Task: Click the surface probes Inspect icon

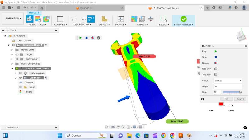Action: 134,19
